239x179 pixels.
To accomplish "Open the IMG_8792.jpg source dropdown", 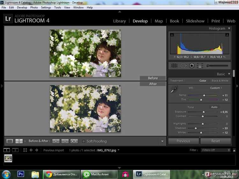I will (119, 150).
